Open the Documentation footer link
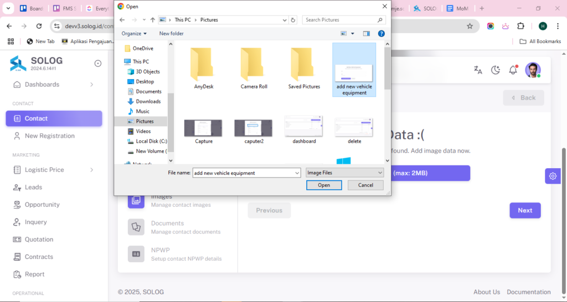The image size is (567, 302). coord(529,292)
